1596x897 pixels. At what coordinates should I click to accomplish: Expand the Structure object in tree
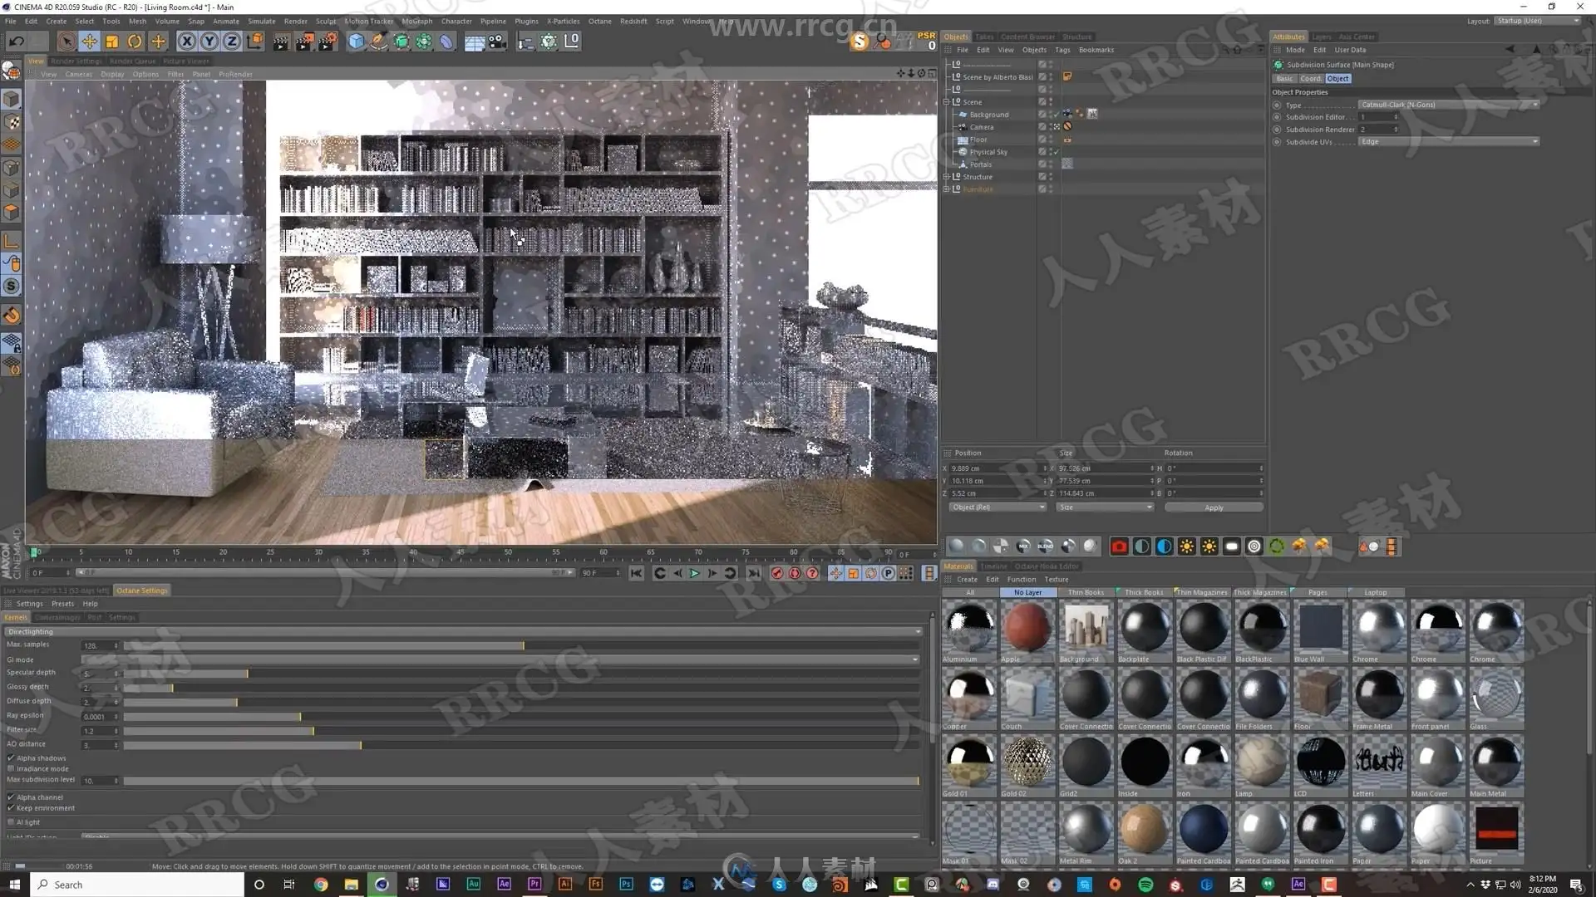tap(946, 177)
